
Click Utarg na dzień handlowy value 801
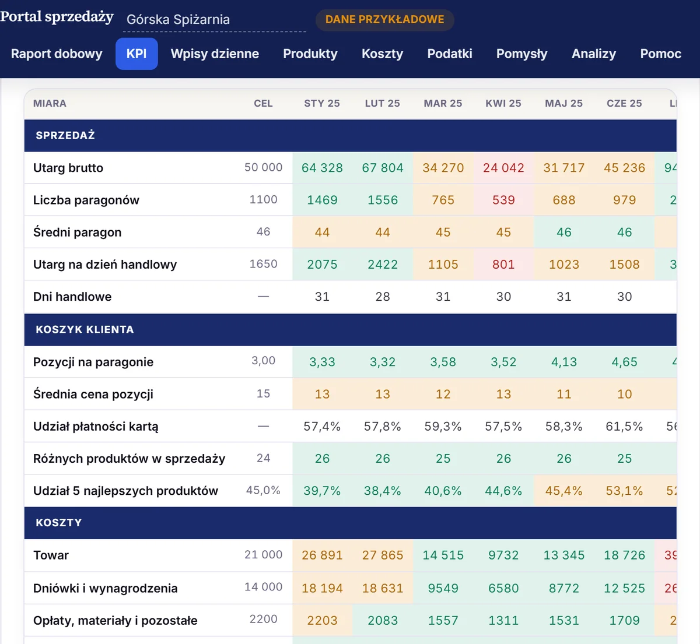[x=503, y=265]
